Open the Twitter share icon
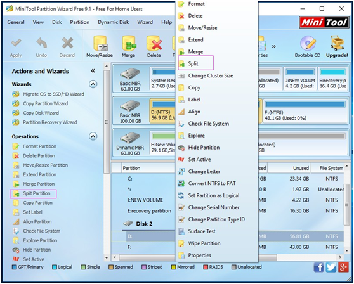The height and width of the screenshot is (284, 354). 331,268
